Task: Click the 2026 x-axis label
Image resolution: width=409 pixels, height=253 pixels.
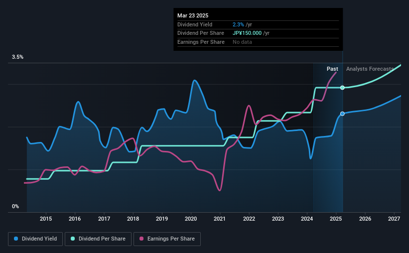Action: click(365, 219)
